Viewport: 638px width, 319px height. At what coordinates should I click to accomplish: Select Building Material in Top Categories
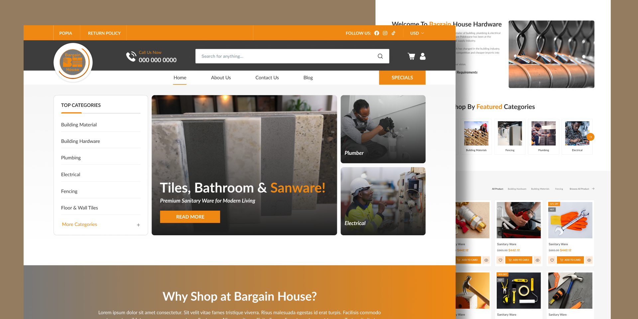[79, 125]
